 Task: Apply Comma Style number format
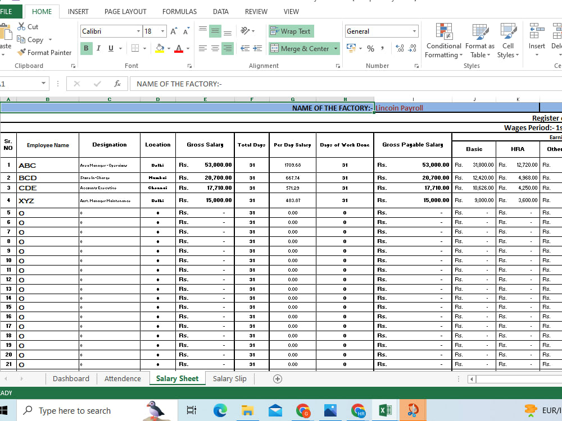383,48
